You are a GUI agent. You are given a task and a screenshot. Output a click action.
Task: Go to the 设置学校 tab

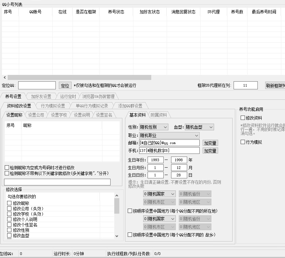(59, 115)
